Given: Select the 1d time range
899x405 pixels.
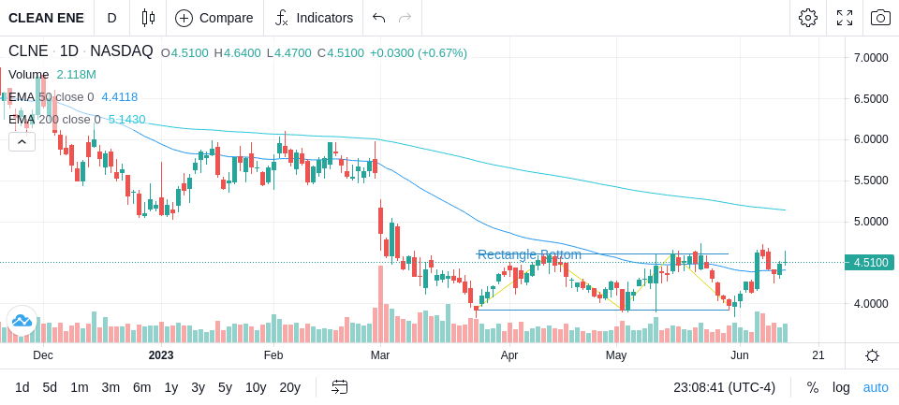Looking at the screenshot, I should coord(22,388).
